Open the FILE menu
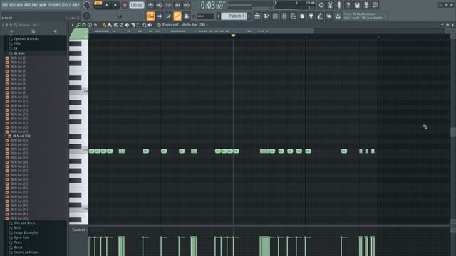This screenshot has width=456, height=256. [x=5, y=5]
